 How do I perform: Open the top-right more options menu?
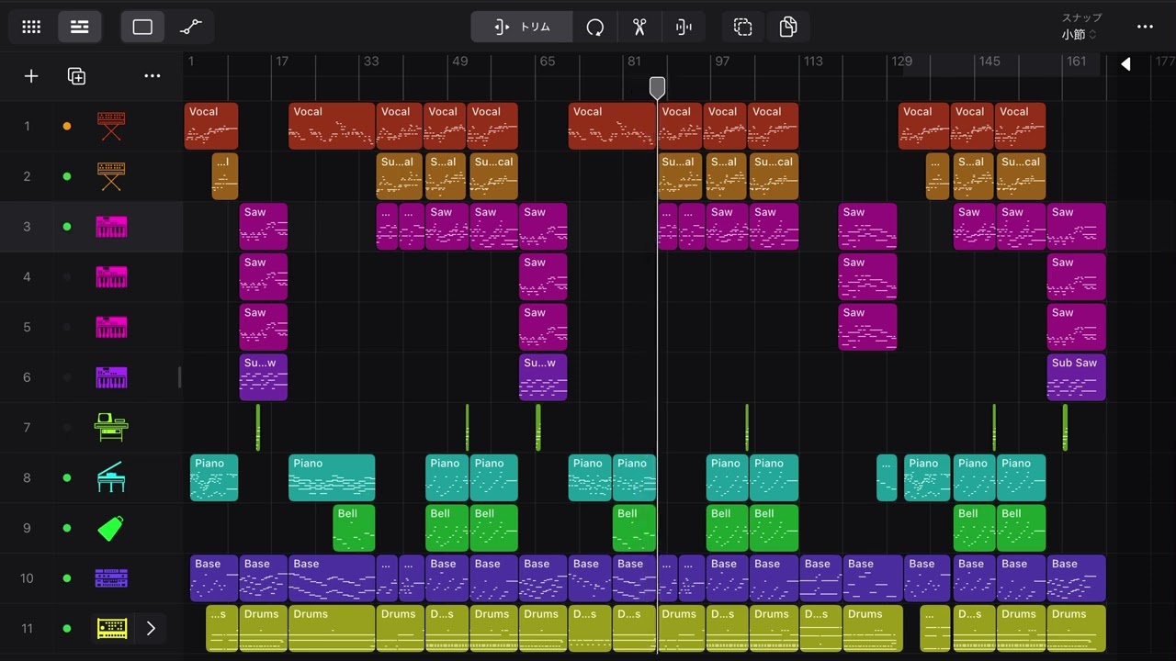[x=1145, y=28]
